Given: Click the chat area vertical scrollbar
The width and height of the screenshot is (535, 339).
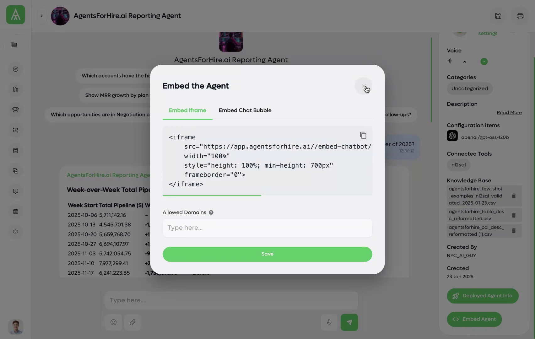Looking at the screenshot, I should (x=431, y=80).
